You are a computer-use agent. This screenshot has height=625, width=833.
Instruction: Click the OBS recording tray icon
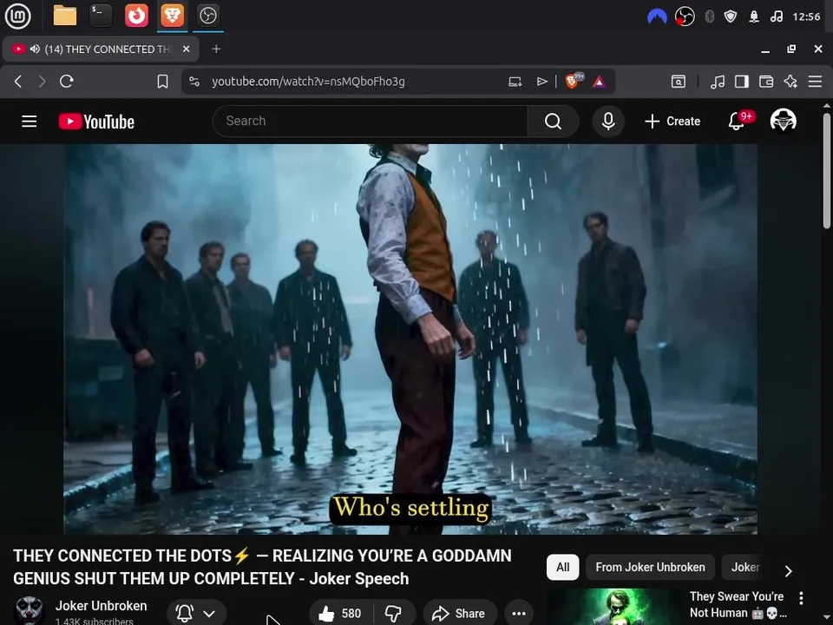tap(685, 17)
